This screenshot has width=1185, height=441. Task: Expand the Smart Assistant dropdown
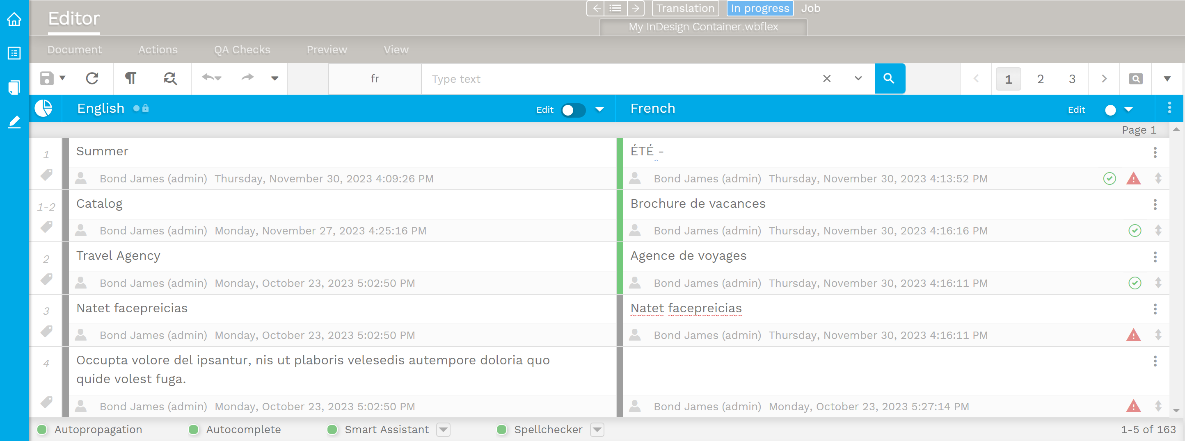[443, 430]
